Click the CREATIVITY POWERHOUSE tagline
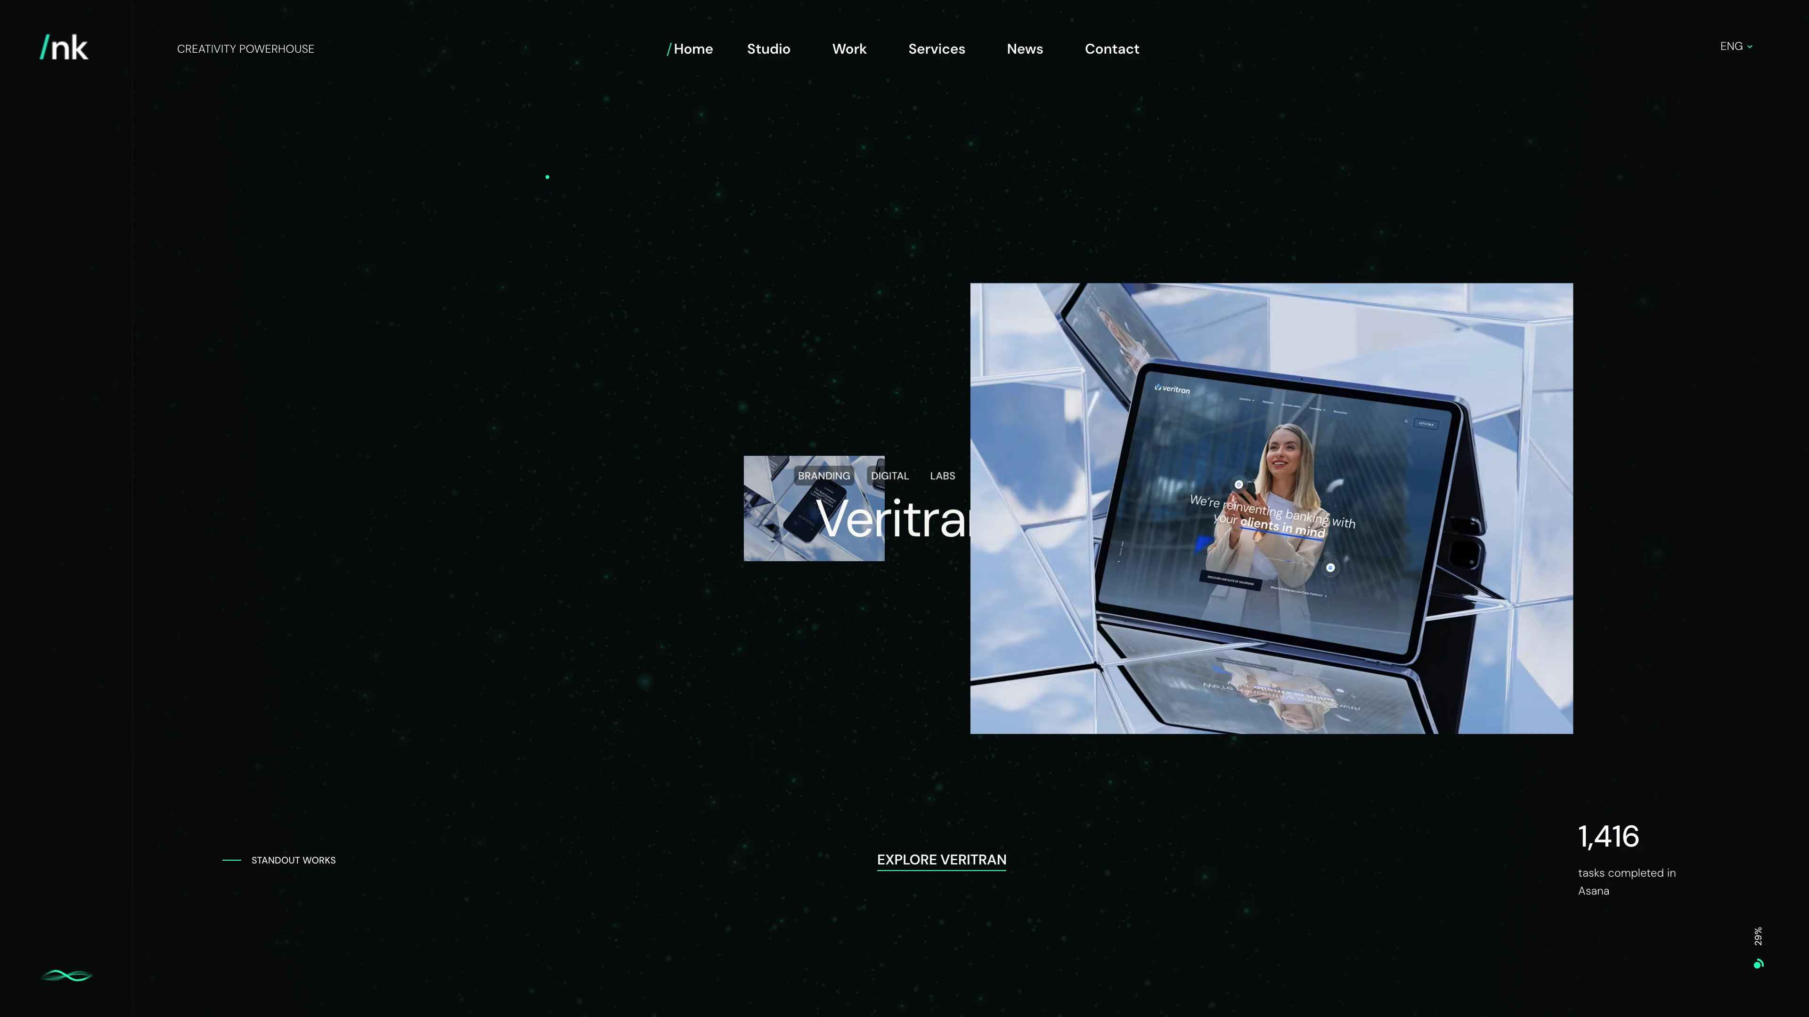 (x=245, y=49)
